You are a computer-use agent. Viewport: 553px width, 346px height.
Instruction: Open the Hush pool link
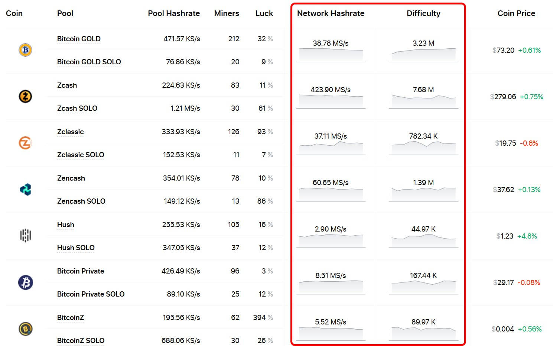pos(65,224)
